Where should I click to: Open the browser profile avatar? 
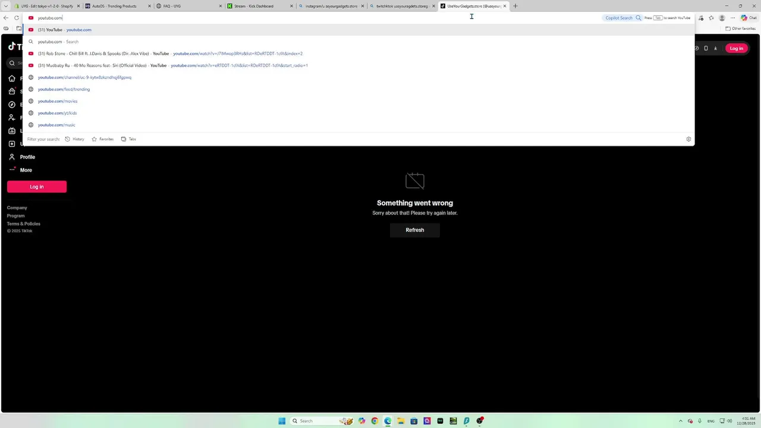(x=722, y=18)
